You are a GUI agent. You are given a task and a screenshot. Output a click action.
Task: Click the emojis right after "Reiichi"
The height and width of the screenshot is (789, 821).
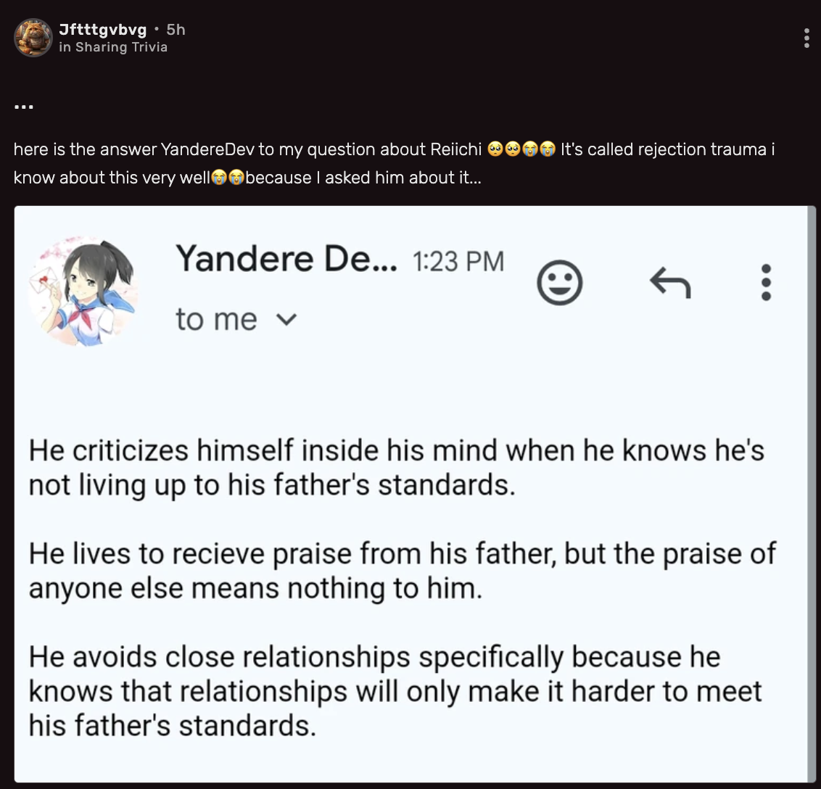click(521, 150)
